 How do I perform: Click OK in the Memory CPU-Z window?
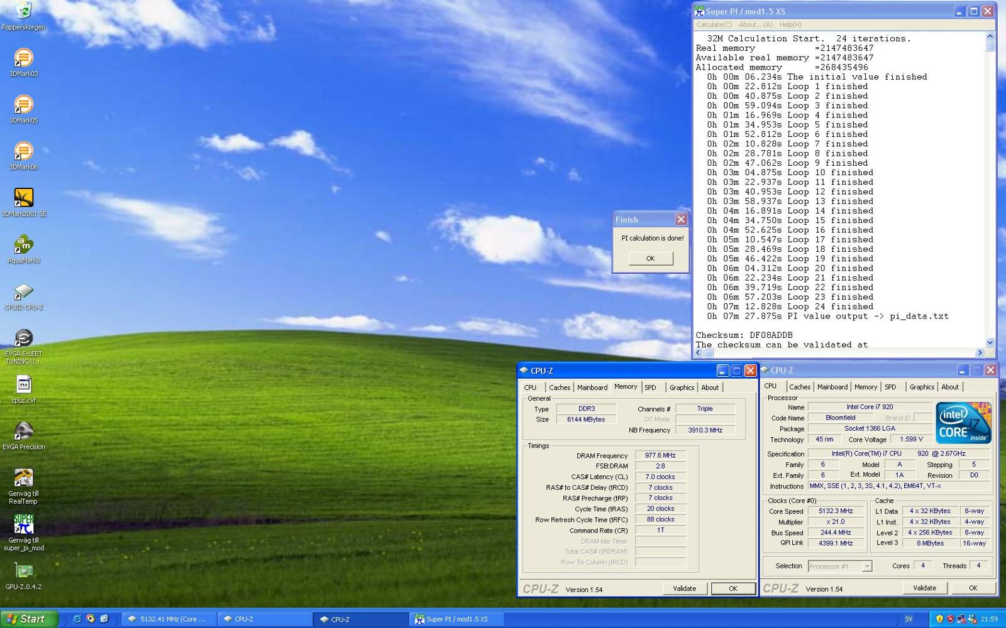click(x=732, y=588)
